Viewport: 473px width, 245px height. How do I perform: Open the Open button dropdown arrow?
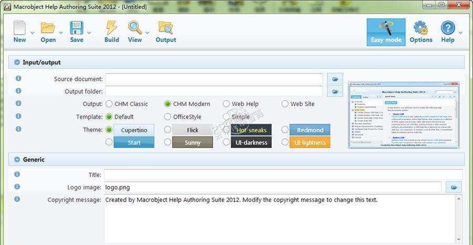pyautogui.click(x=61, y=33)
